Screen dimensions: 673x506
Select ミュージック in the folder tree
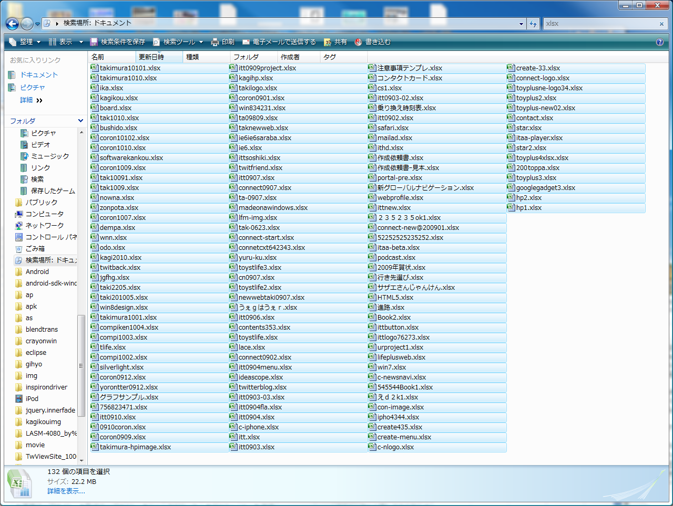(x=50, y=156)
